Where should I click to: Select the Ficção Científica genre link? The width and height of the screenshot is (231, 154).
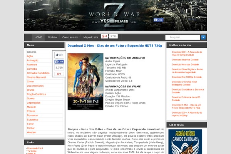37,94
